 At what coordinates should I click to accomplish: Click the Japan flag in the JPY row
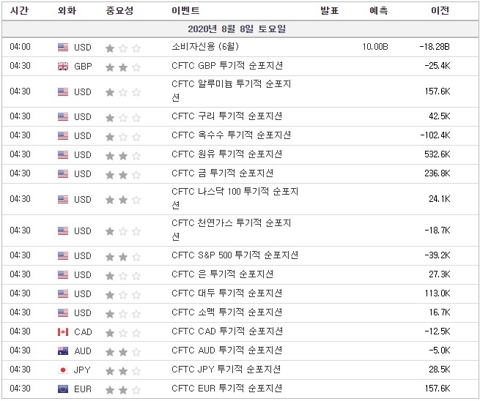[x=63, y=370]
